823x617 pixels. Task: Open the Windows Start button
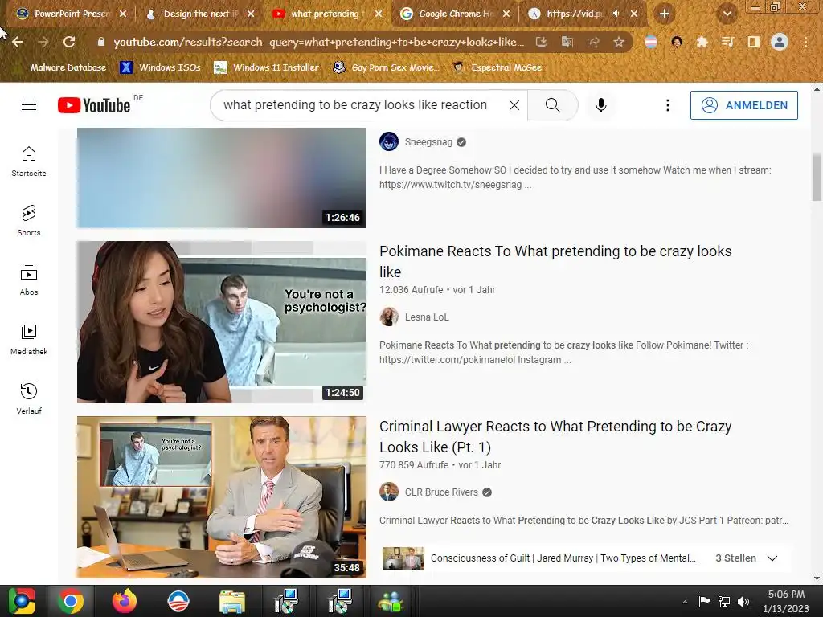[22, 602]
